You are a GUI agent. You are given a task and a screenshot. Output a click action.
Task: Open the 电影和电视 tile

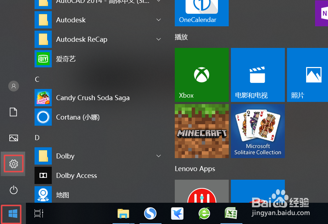[x=258, y=75]
